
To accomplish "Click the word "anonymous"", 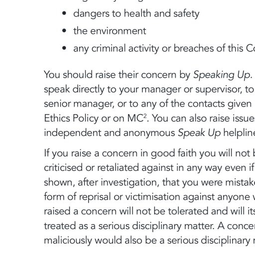I will pos(149,133).
